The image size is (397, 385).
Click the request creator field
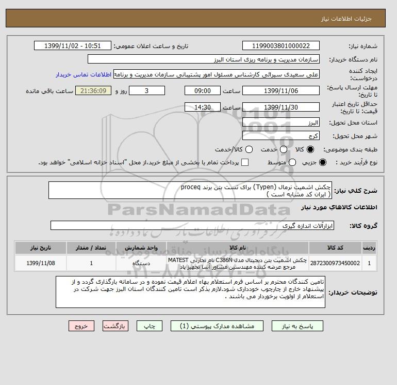217,74
